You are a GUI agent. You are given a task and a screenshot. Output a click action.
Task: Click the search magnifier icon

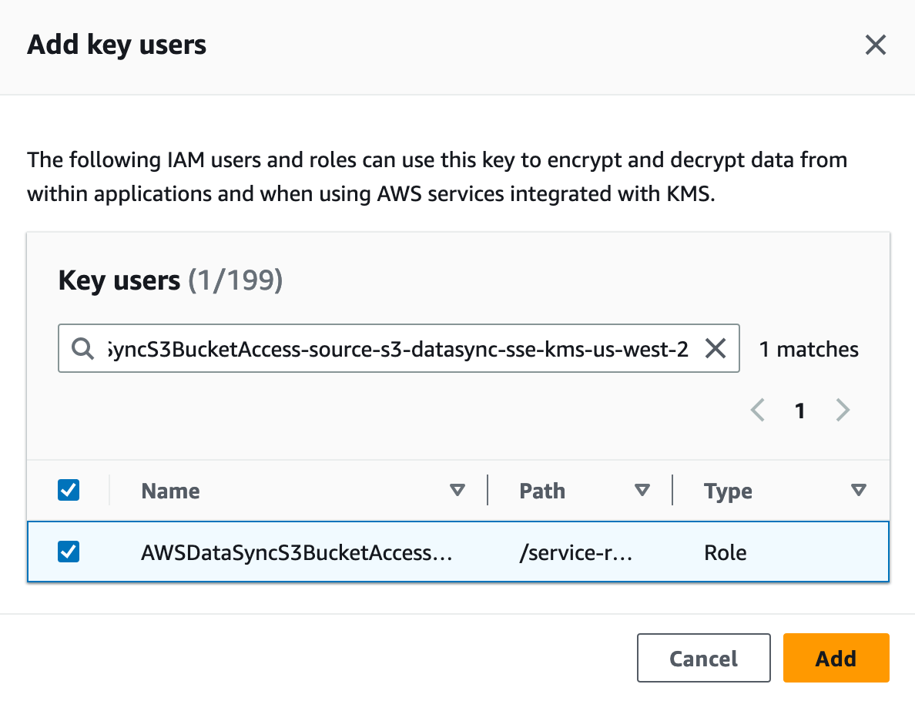(82, 348)
